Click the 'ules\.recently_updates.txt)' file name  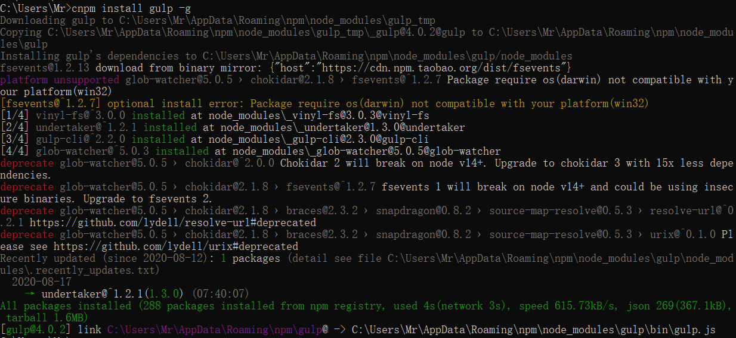(x=81, y=270)
